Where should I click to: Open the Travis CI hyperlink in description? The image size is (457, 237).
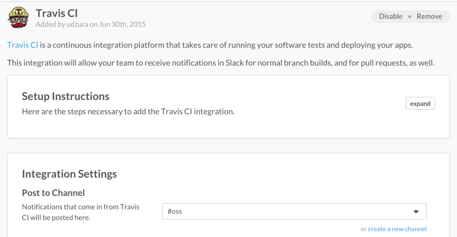point(22,45)
